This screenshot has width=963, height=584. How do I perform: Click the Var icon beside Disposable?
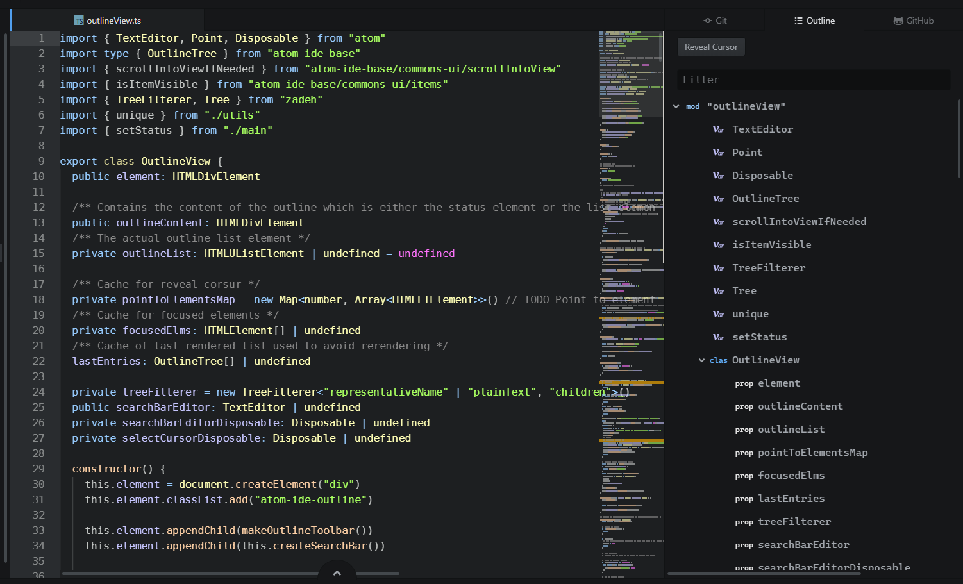coord(719,176)
